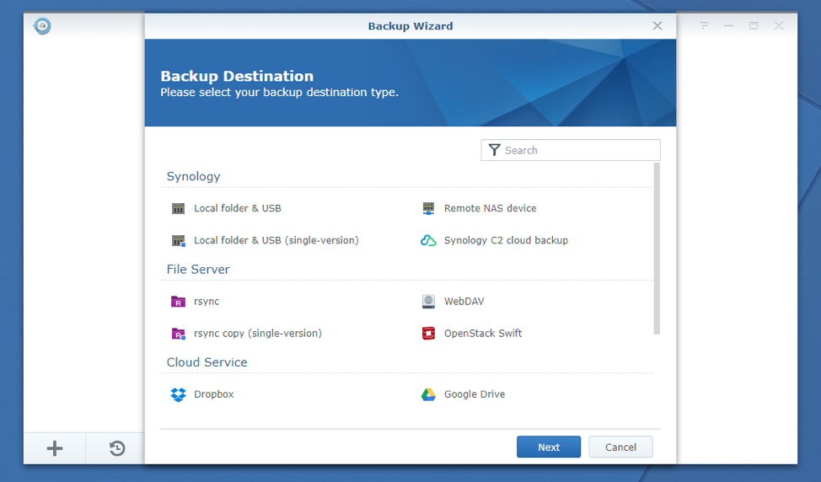
Task: Click the "Synology" section heading
Action: click(193, 176)
